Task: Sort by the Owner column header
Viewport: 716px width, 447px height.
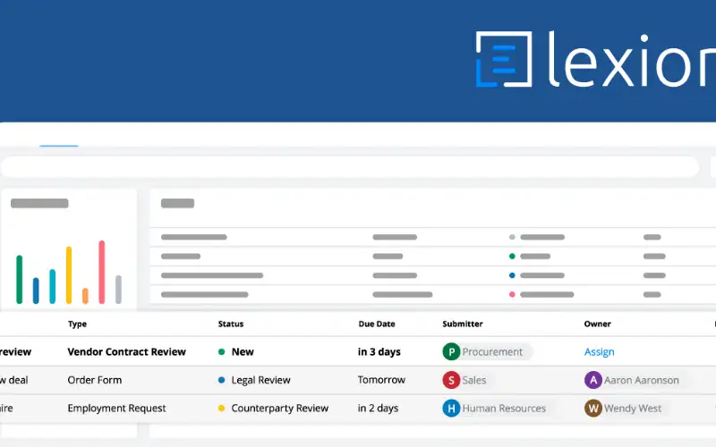Action: coord(597,324)
